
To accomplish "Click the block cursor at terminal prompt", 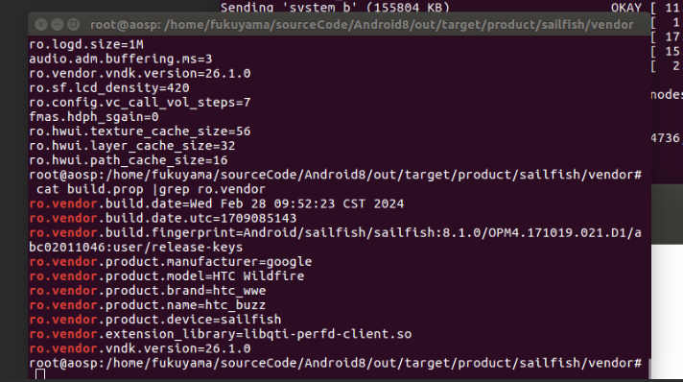I will point(40,374).
